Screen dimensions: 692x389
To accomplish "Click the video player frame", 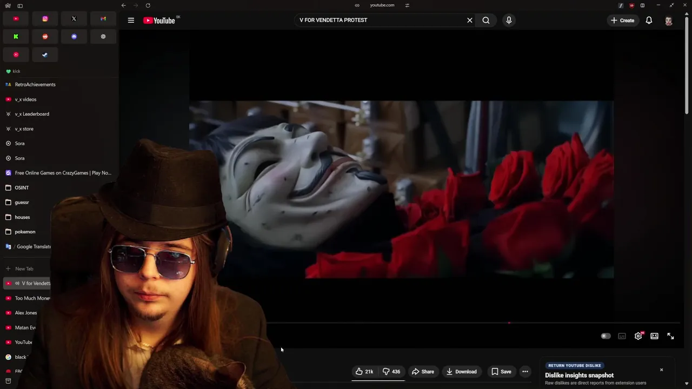I will click(x=401, y=189).
